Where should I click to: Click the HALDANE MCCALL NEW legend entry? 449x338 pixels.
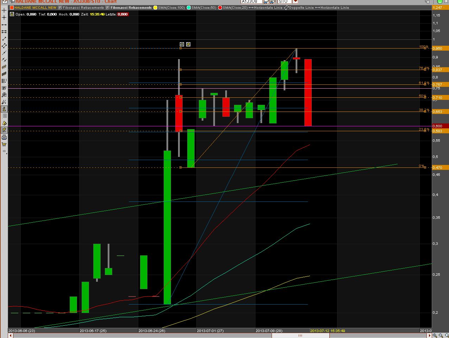pos(35,7)
